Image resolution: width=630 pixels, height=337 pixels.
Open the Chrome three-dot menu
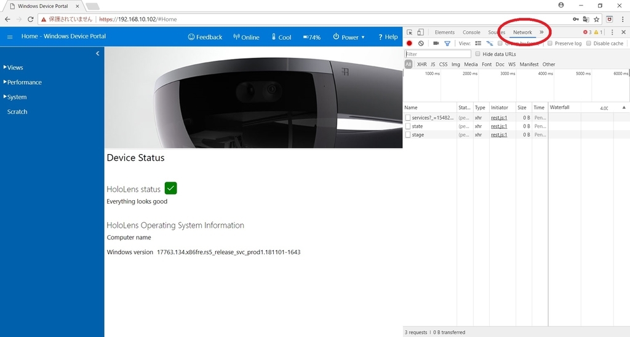pyautogui.click(x=623, y=19)
